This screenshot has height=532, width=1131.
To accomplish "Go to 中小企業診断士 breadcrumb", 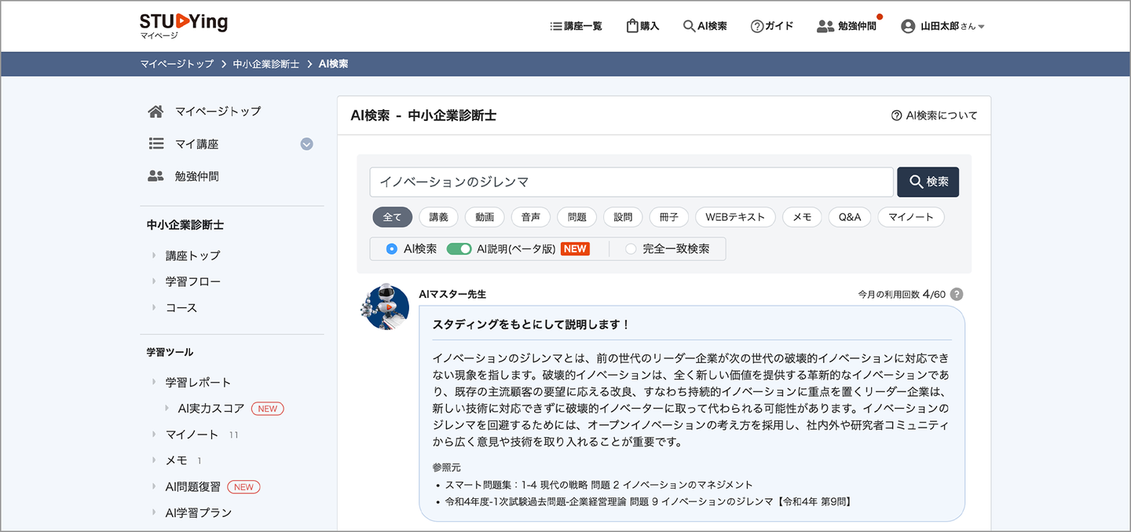I will pyautogui.click(x=266, y=64).
